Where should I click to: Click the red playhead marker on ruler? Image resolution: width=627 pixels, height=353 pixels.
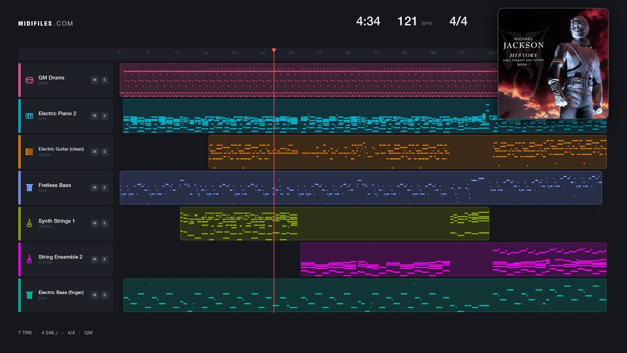(x=274, y=50)
